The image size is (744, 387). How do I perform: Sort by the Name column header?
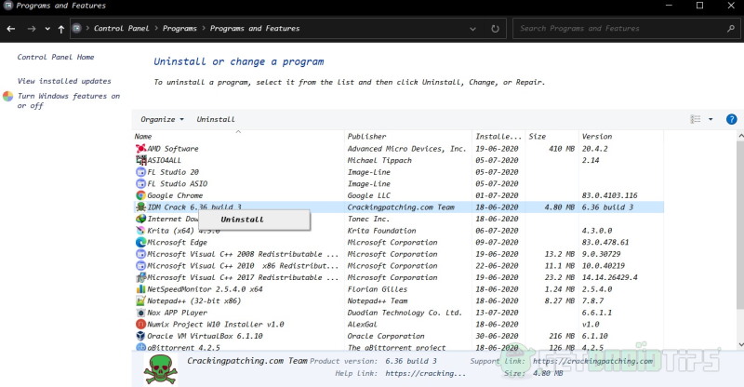point(238,136)
